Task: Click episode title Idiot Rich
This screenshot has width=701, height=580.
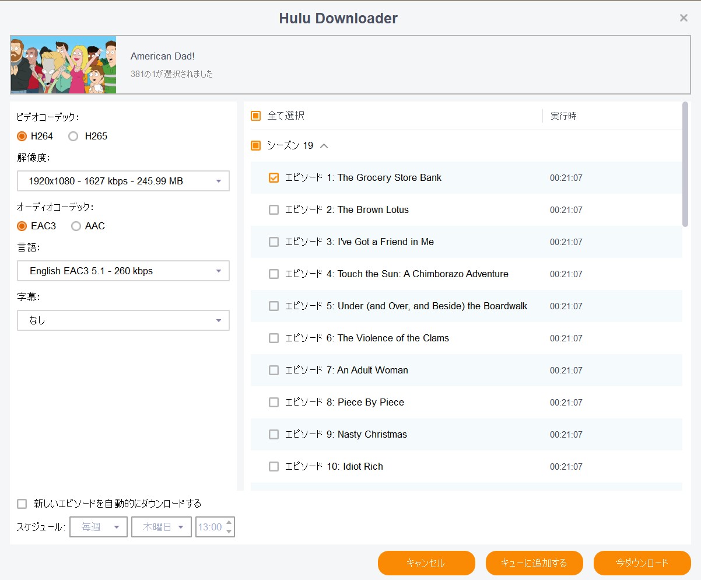Action: coord(363,466)
